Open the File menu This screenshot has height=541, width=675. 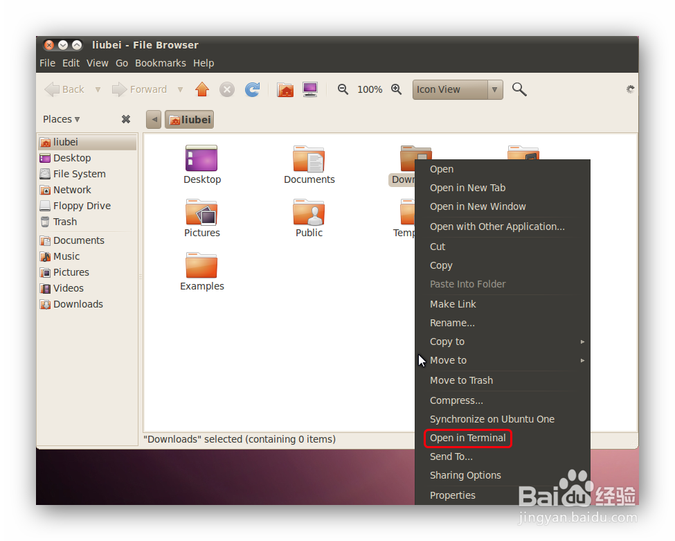(47, 63)
